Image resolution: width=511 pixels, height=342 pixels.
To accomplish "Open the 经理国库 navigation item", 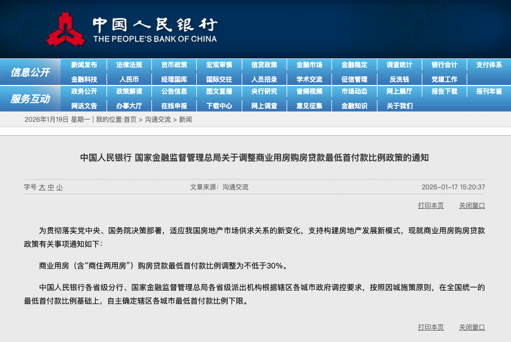I will tap(174, 79).
